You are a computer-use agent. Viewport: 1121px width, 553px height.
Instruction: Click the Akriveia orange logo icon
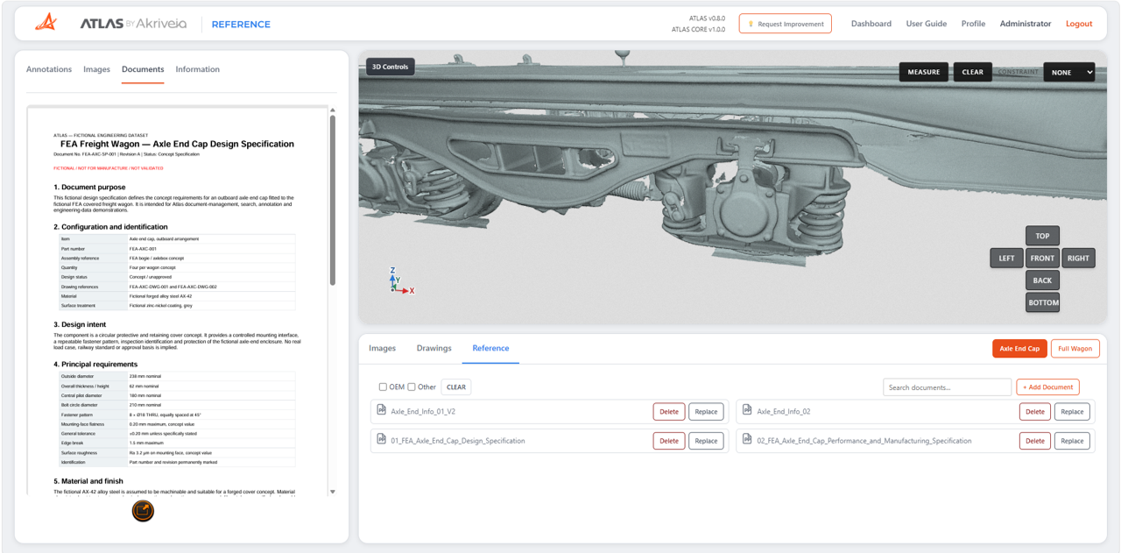click(46, 23)
